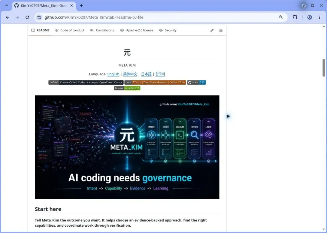Viewport: 327px width, 233px height.
Task: Click the META_KIM subtitle text
Action: pos(127,65)
